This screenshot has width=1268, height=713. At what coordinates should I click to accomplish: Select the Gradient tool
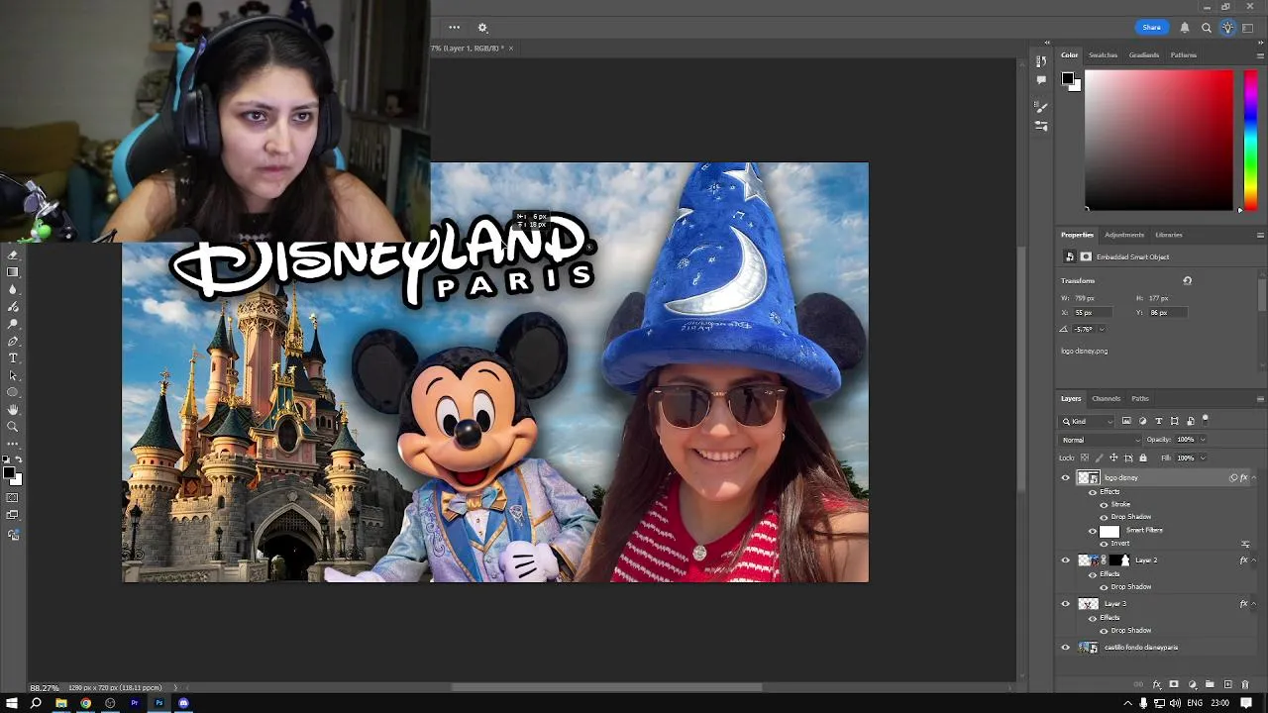point(13,272)
